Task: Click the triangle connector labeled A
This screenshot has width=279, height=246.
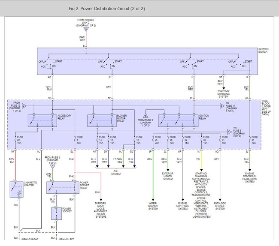Action: [86, 29]
